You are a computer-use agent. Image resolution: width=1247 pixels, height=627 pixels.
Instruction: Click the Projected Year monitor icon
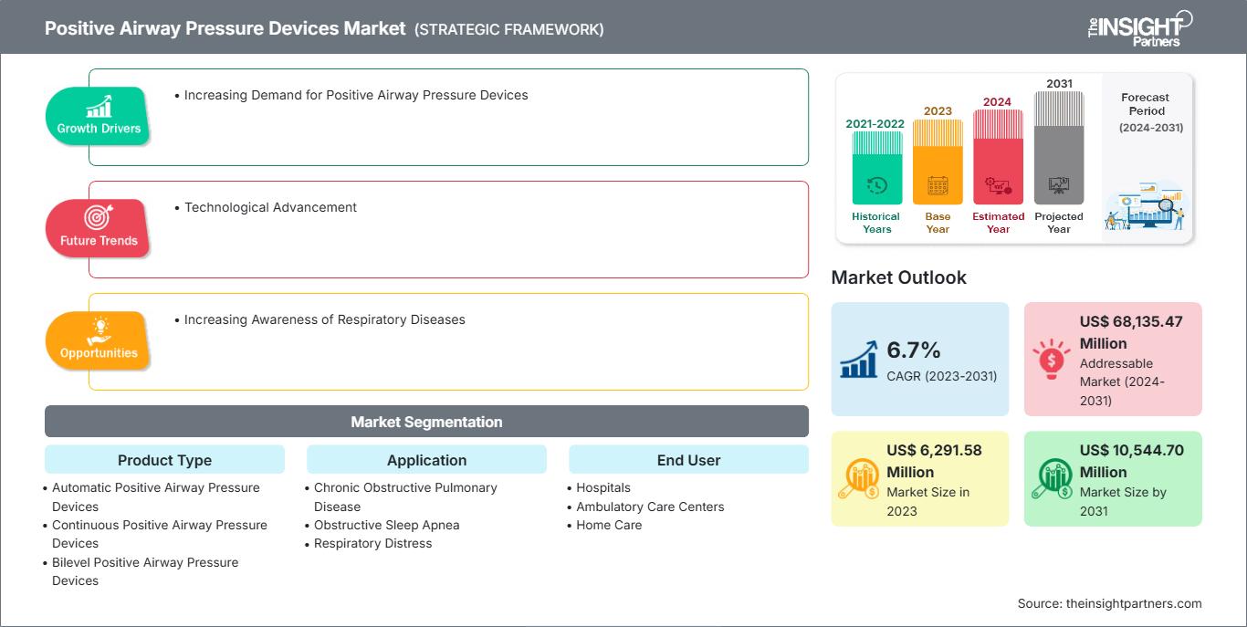click(x=1059, y=184)
